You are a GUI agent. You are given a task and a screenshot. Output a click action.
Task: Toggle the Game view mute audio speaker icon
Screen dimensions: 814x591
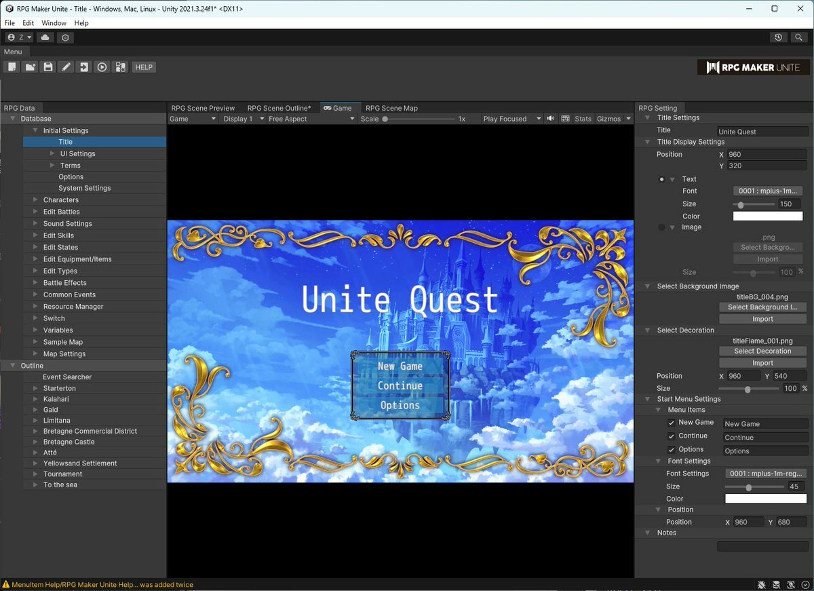click(551, 119)
